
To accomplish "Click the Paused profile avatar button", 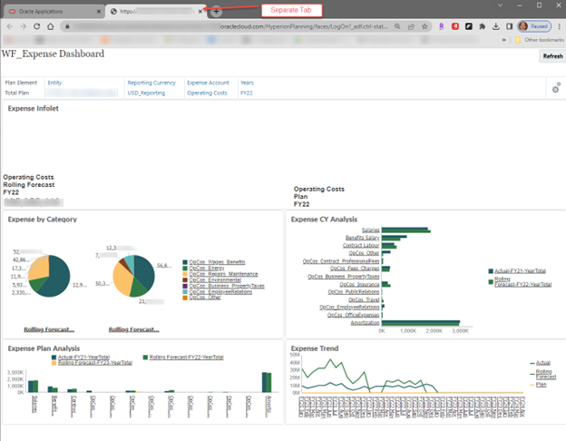I will click(x=534, y=26).
